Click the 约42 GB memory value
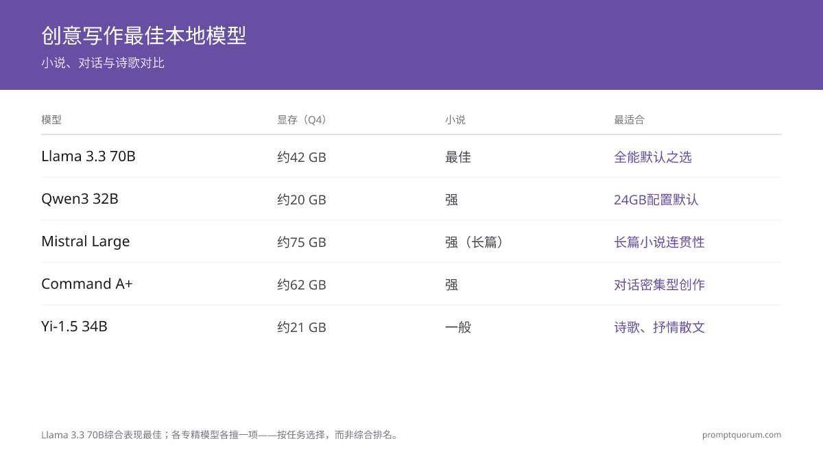 pos(302,157)
